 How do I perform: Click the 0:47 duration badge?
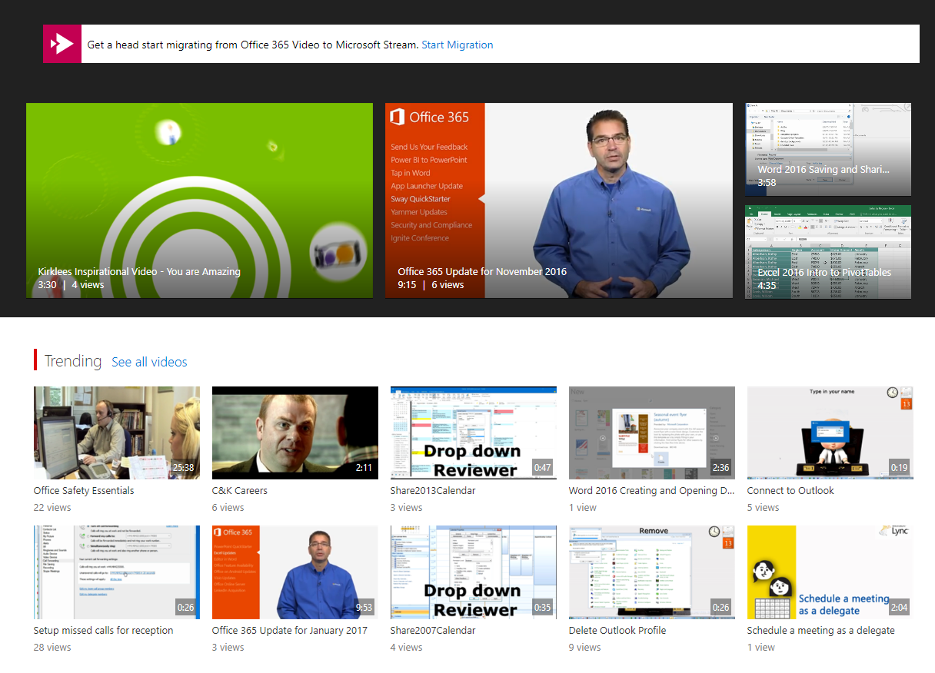tap(543, 468)
